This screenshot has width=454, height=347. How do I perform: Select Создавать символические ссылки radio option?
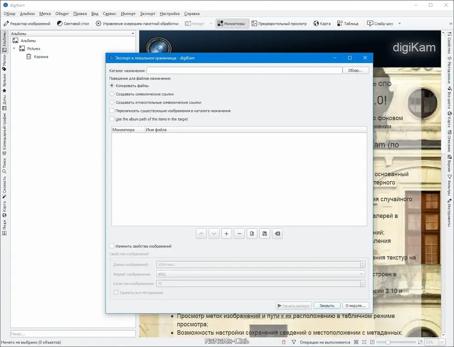(112, 94)
